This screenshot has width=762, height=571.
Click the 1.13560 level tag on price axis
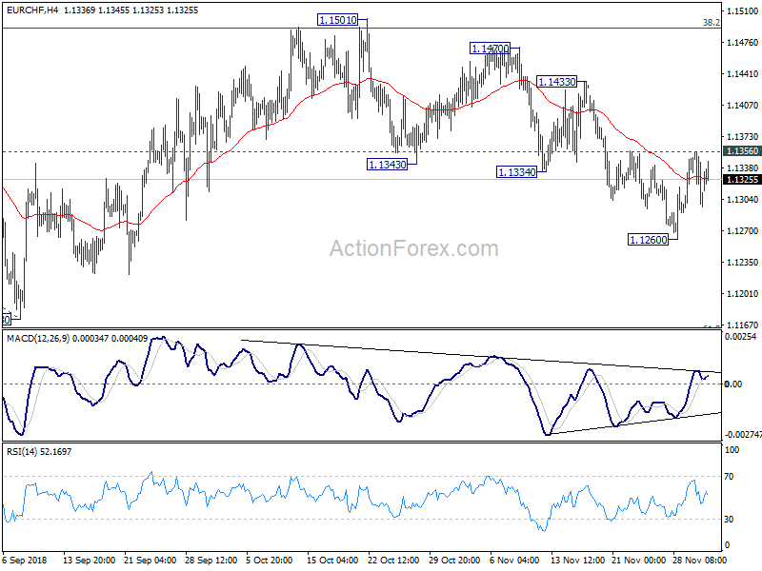click(742, 151)
